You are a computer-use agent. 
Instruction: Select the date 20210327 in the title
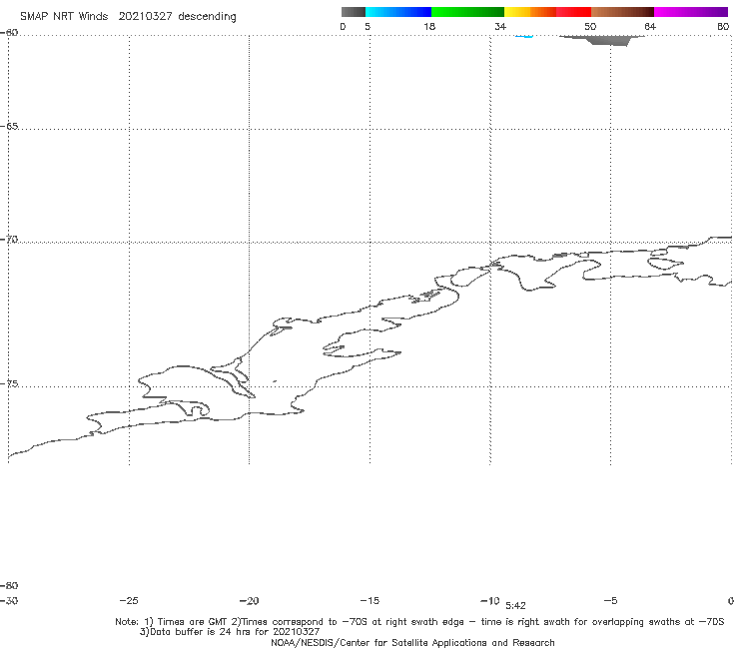coord(145,16)
